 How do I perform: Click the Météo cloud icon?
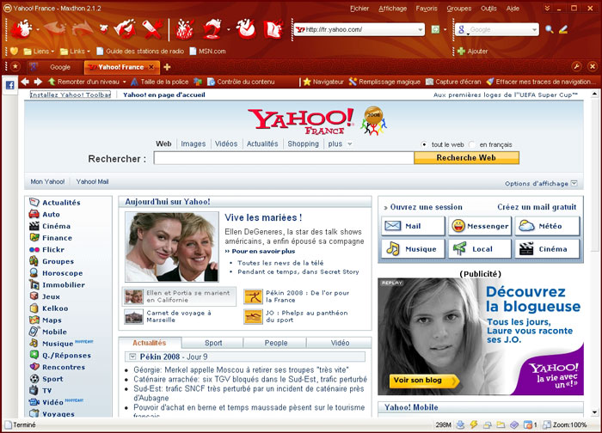pos(526,226)
